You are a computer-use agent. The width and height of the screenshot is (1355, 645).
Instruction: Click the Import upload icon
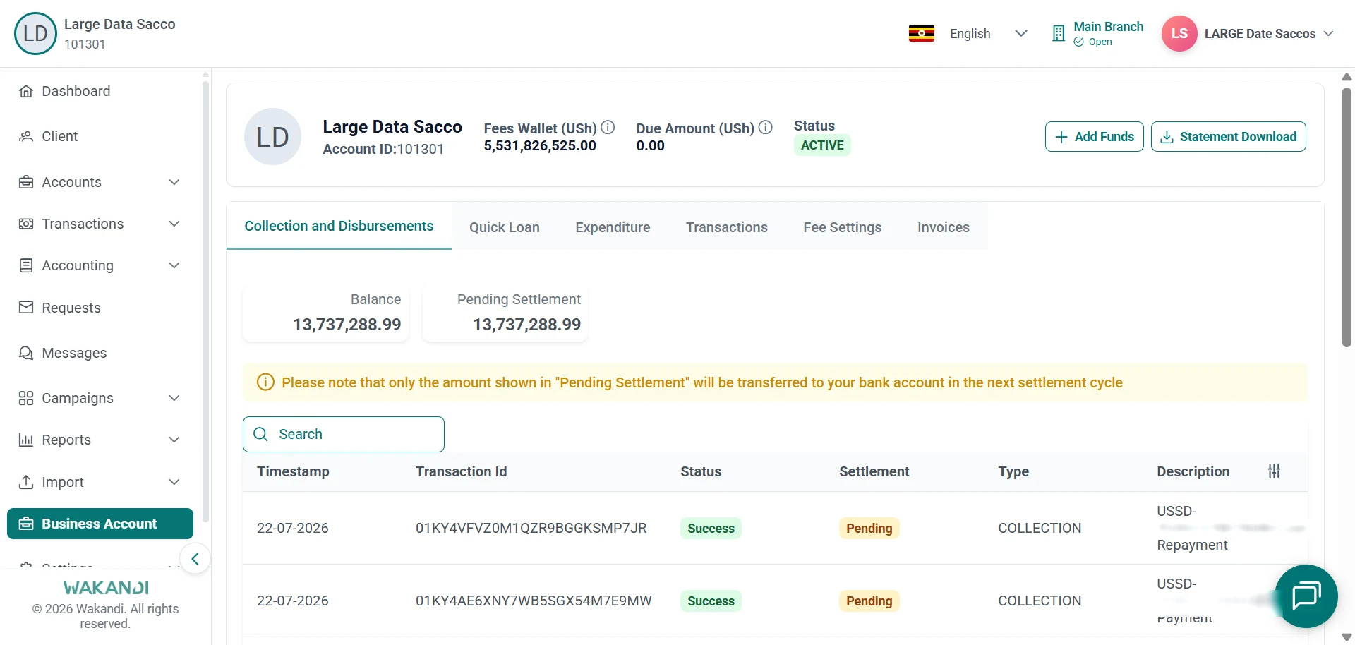26,482
